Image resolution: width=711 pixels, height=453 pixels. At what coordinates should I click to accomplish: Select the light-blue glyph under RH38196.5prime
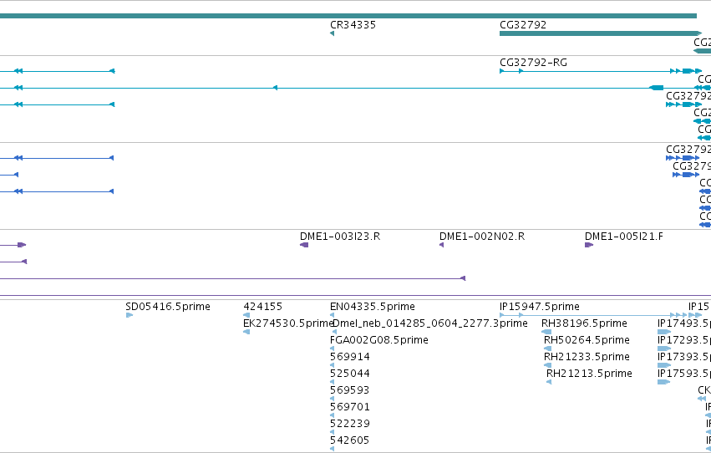click(x=546, y=332)
